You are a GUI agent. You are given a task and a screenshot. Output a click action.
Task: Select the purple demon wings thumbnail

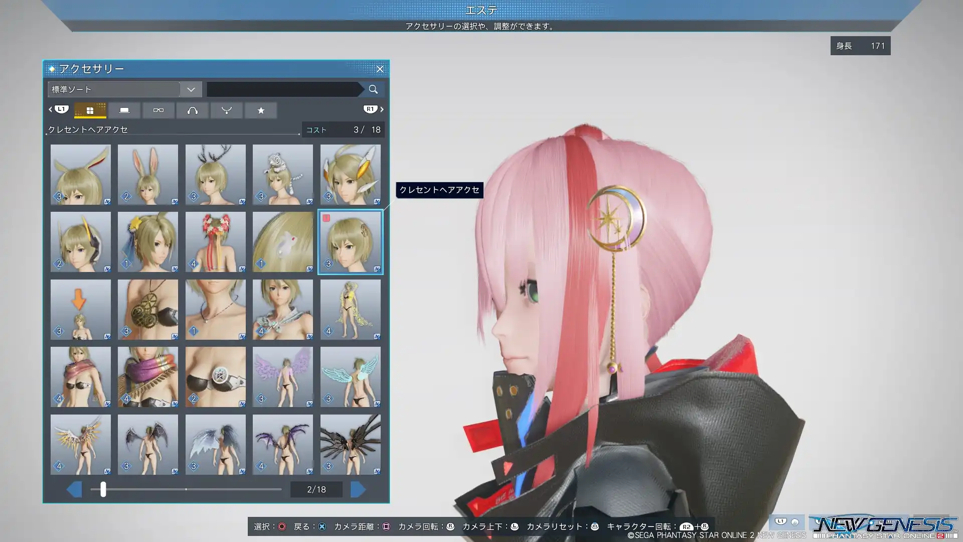[283, 445]
